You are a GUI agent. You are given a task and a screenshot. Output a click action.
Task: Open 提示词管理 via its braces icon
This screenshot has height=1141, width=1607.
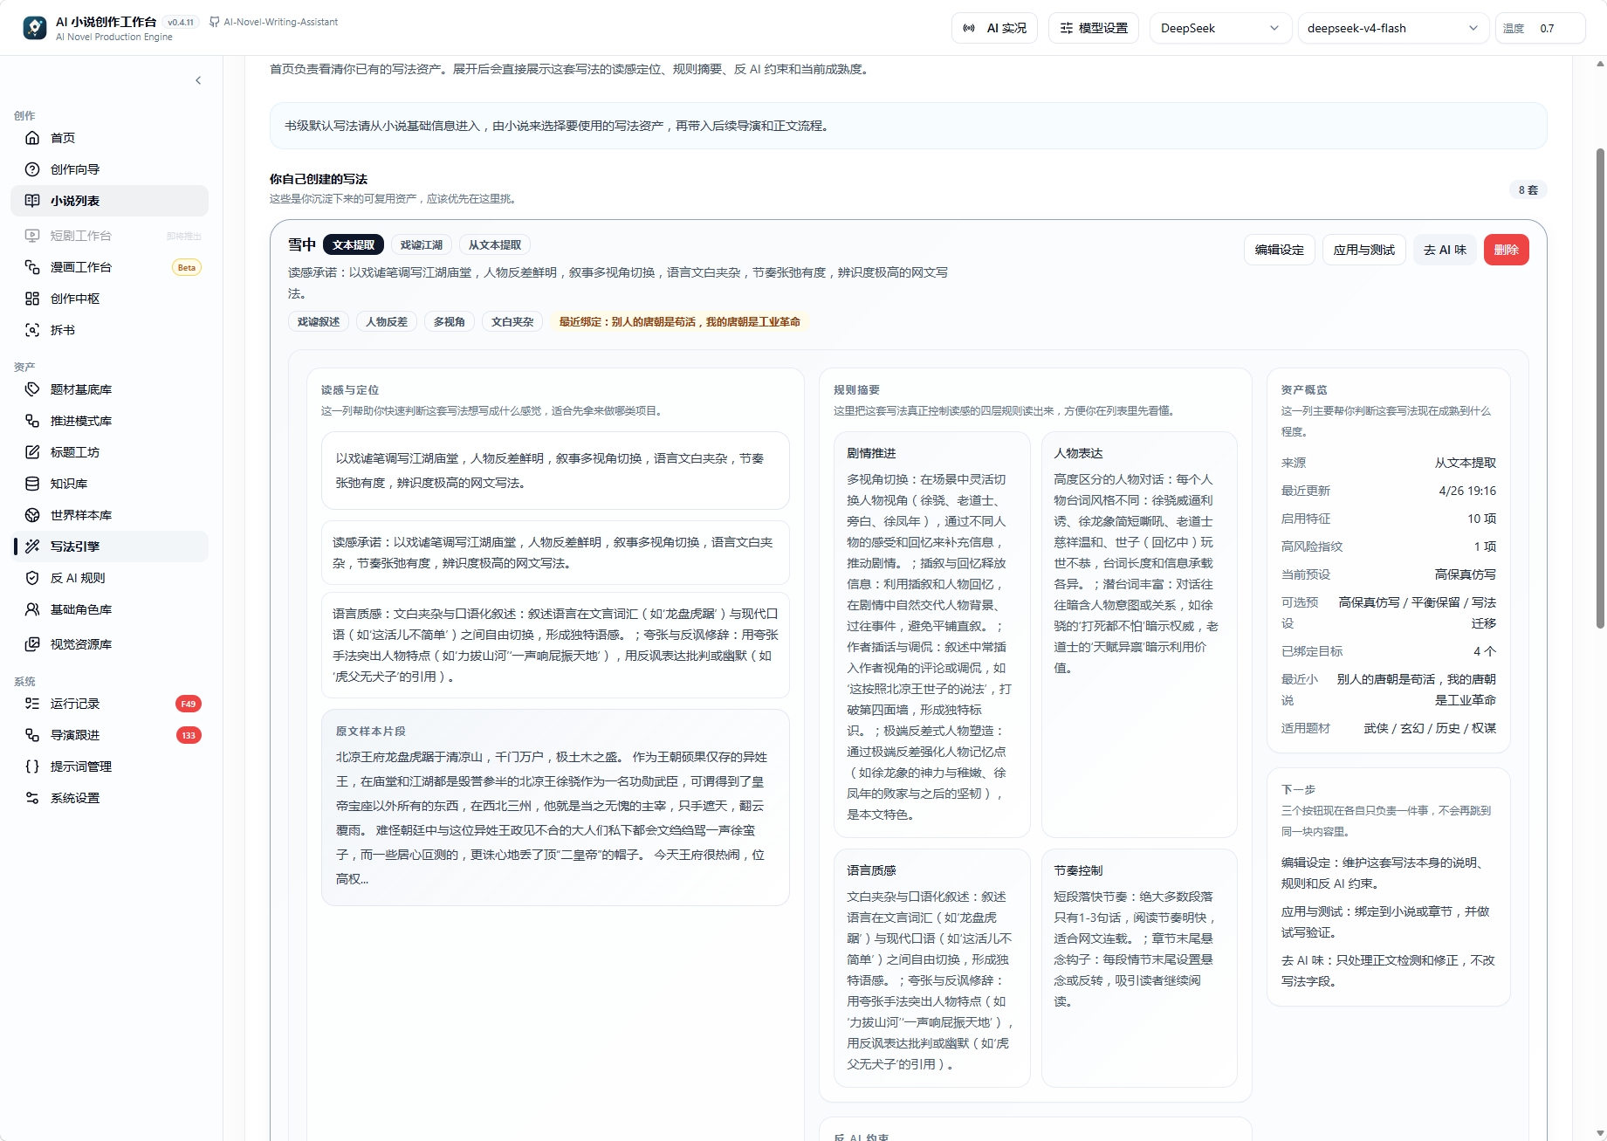pyautogui.click(x=32, y=766)
